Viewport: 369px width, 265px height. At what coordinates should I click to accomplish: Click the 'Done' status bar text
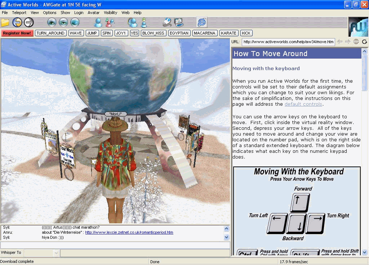[x=155, y=262]
